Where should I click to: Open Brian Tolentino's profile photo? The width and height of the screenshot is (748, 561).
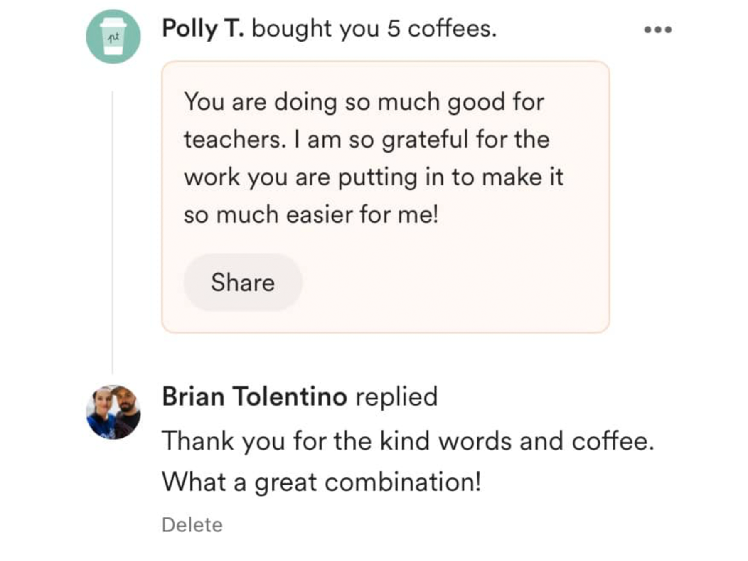pyautogui.click(x=113, y=412)
